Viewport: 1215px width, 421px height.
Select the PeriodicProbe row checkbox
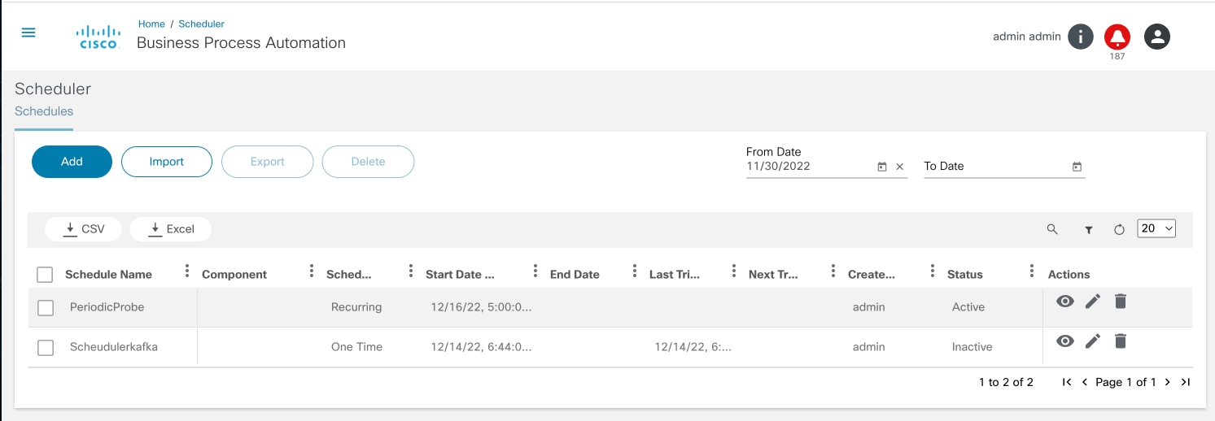click(x=46, y=308)
